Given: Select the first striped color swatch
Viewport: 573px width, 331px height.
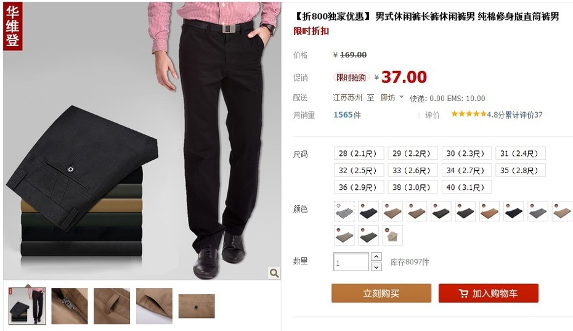Looking at the screenshot, I should click(344, 211).
